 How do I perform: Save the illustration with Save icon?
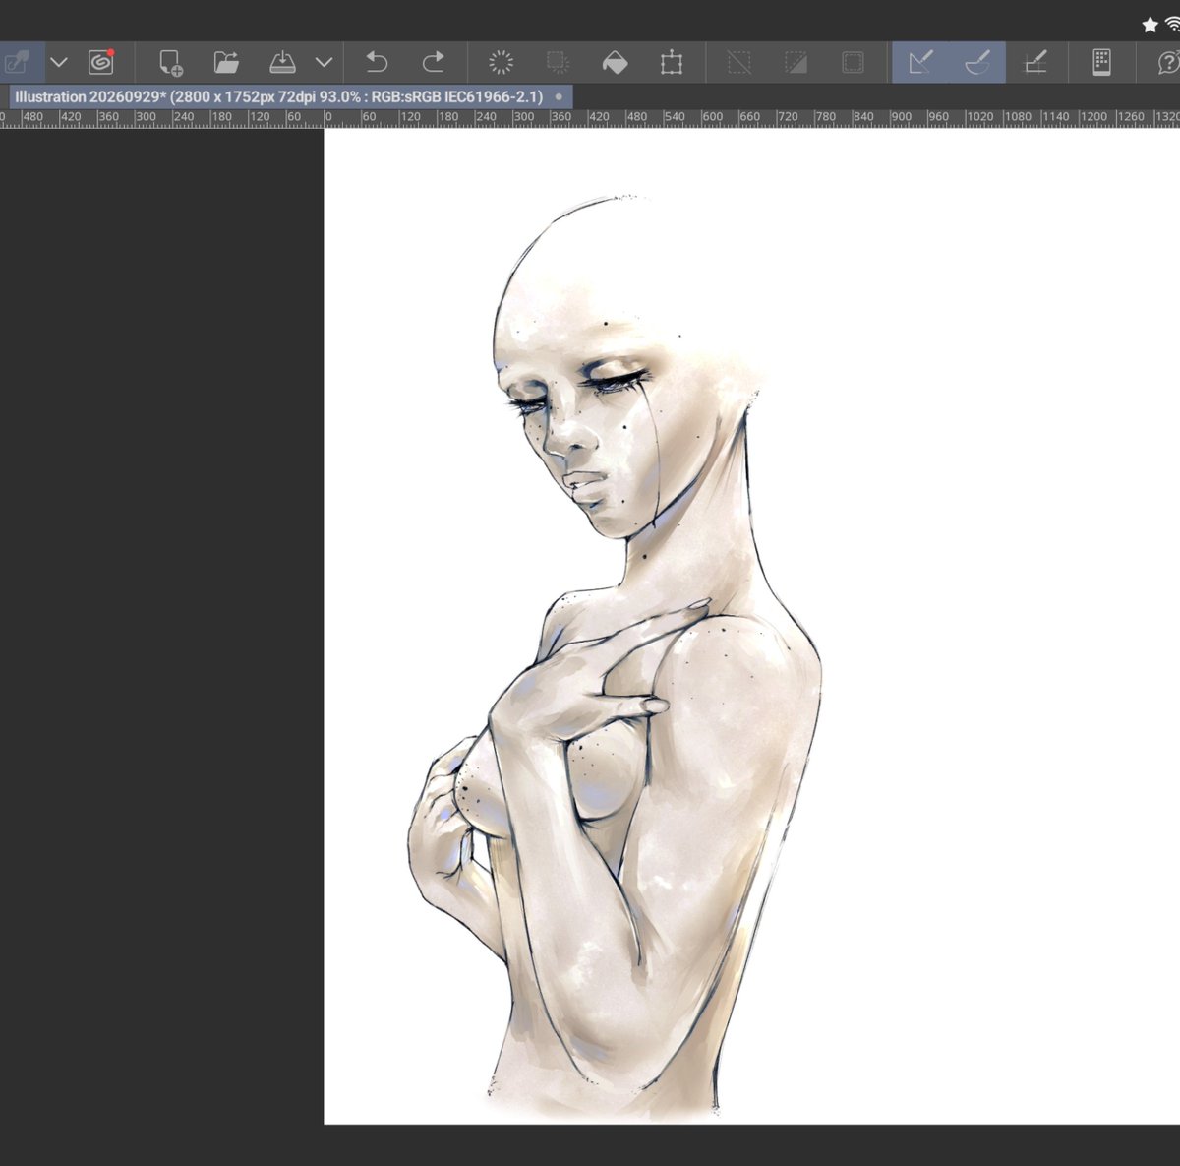pyautogui.click(x=282, y=62)
